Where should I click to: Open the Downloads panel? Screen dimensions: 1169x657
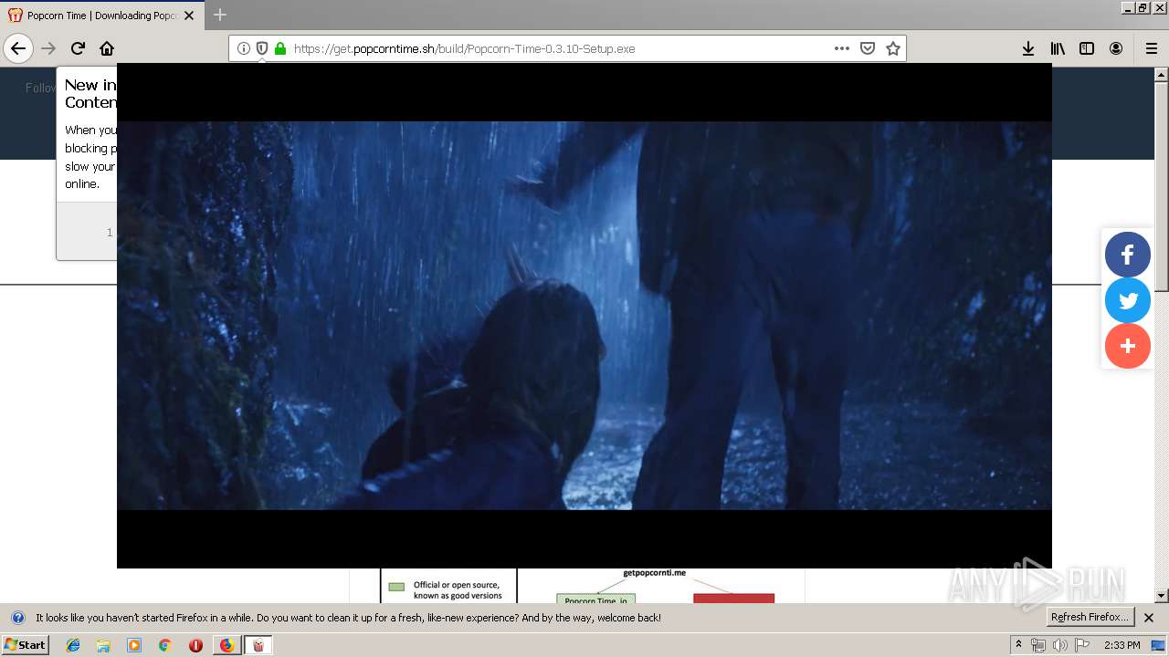[1028, 48]
